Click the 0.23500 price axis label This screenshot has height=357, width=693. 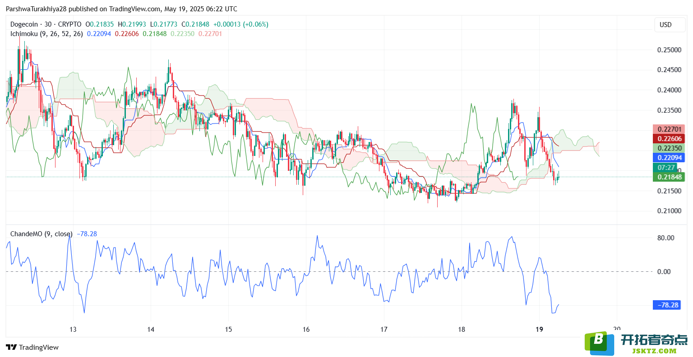(669, 110)
